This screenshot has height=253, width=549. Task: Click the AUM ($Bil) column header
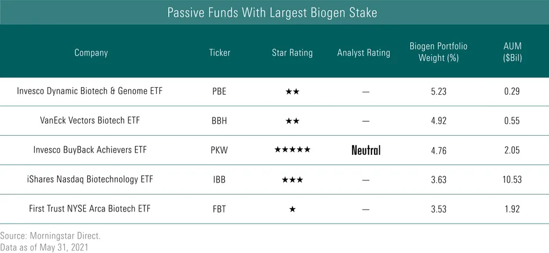(512, 52)
